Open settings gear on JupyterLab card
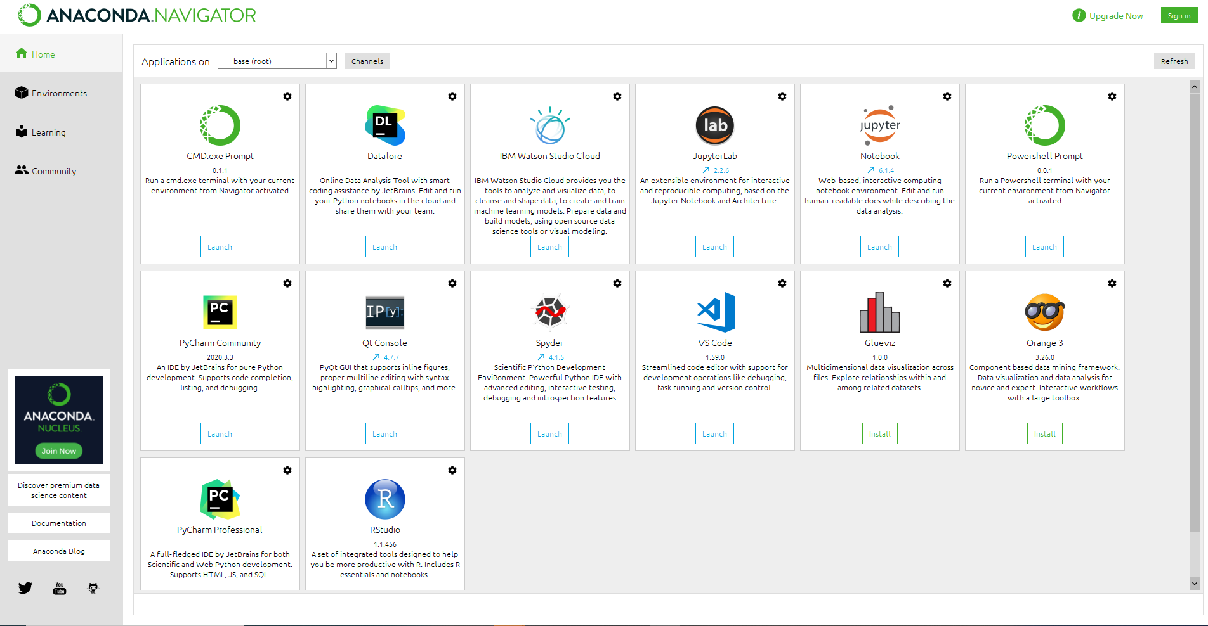Screen dimensions: 1208x626 782,96
